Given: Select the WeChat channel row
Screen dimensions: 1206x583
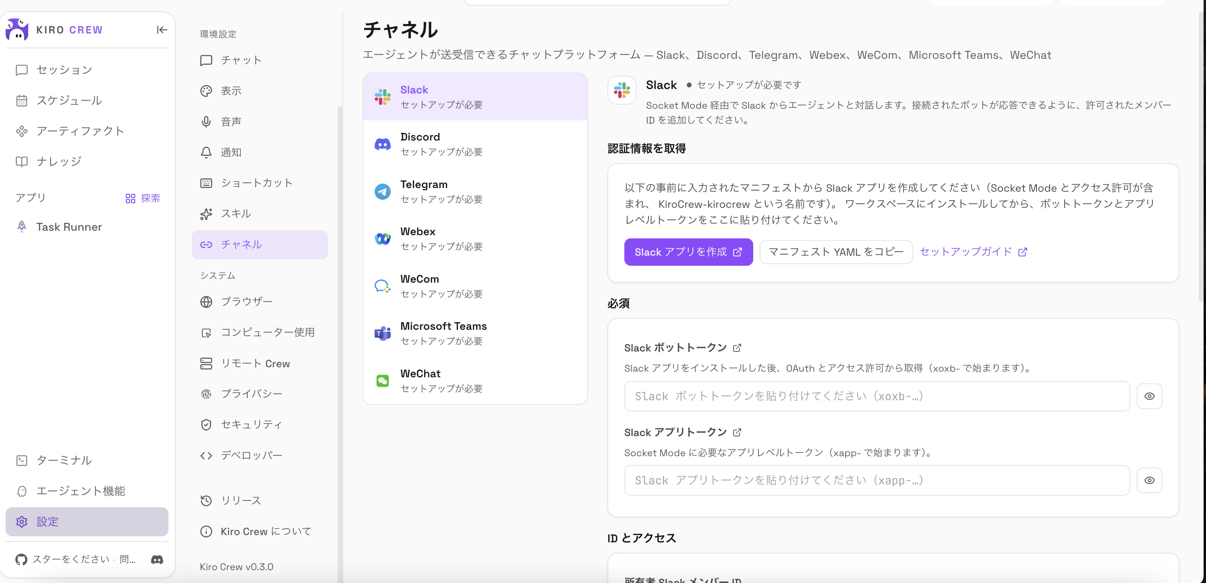Looking at the screenshot, I should coord(475,380).
